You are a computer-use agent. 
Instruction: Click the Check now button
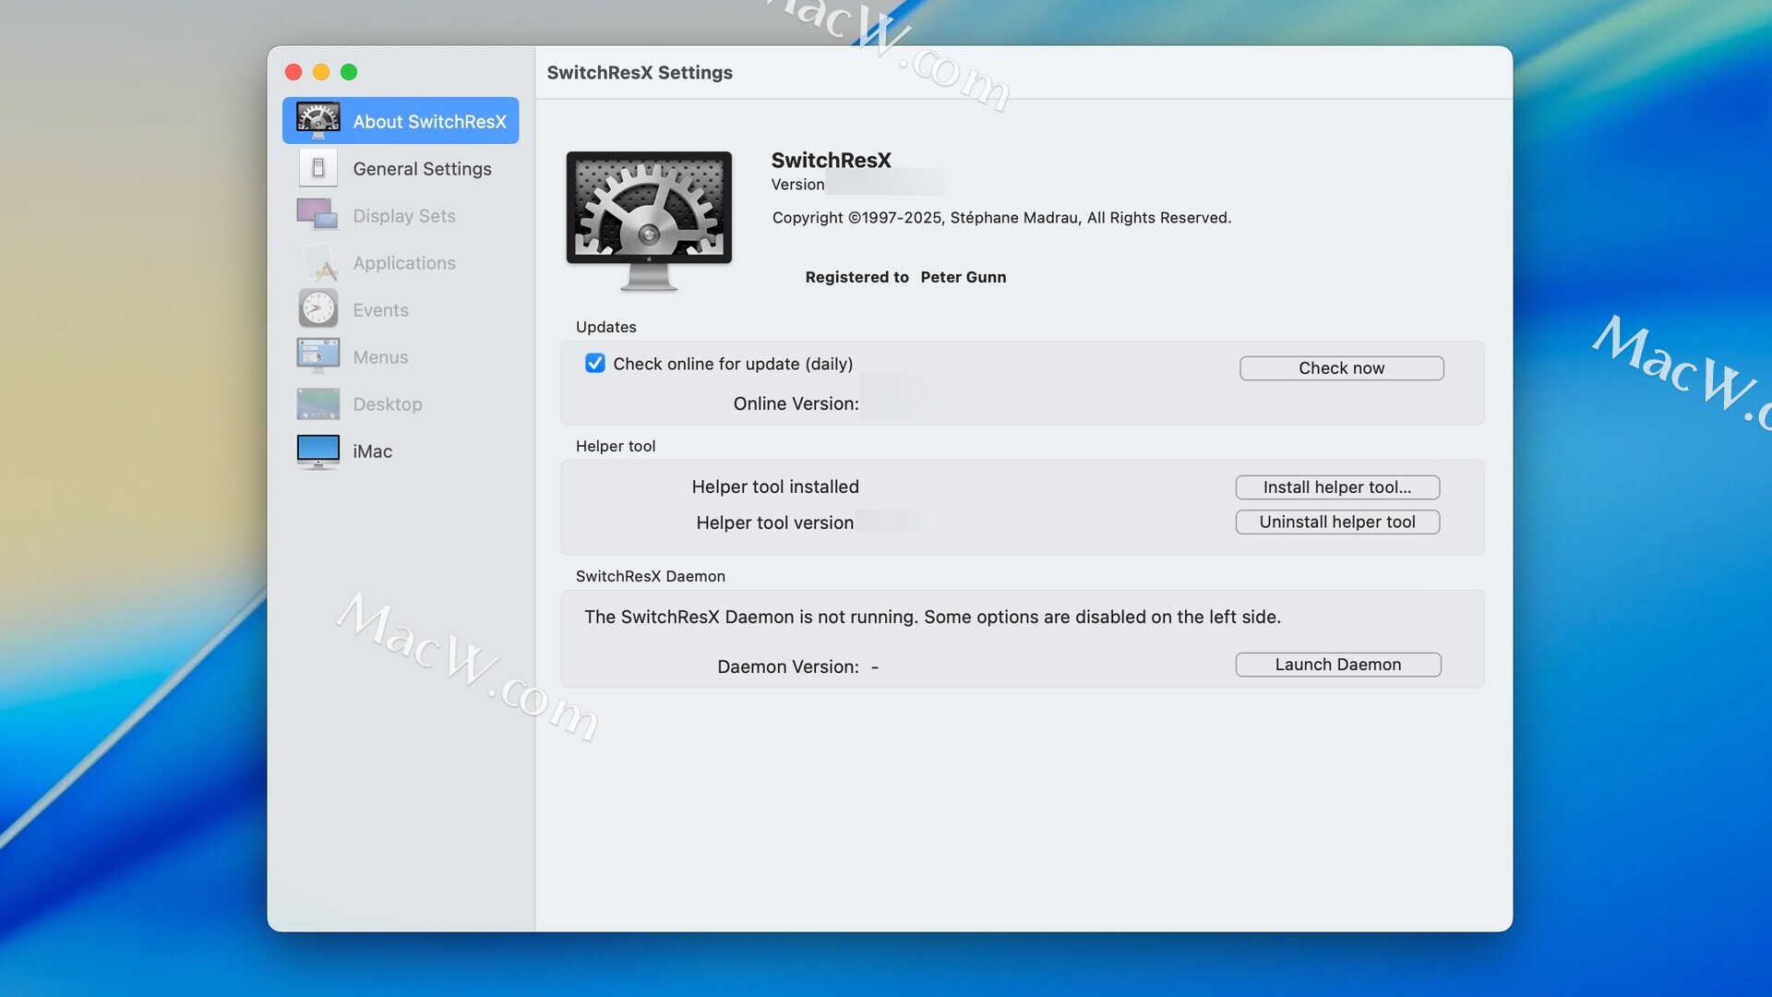point(1342,368)
